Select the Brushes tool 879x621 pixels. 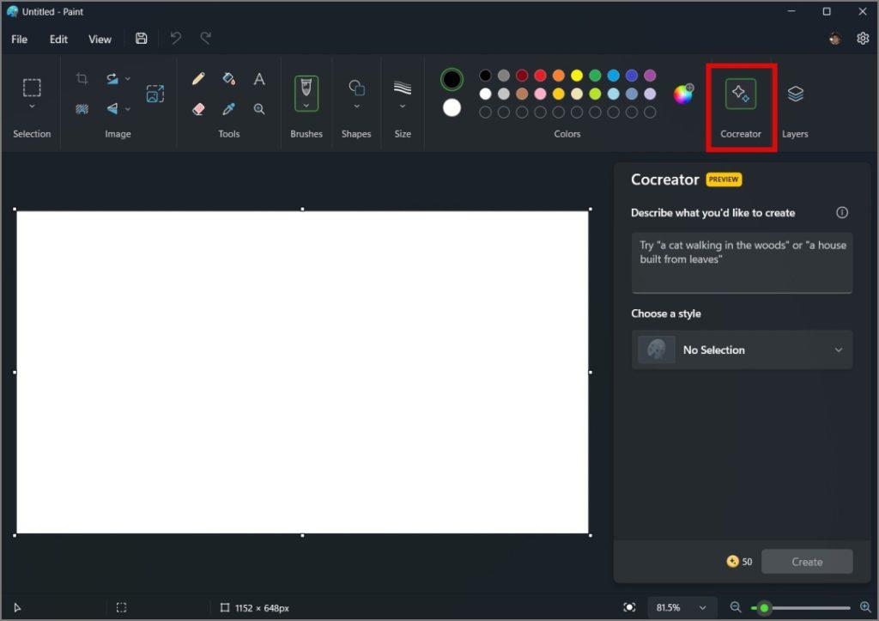[306, 88]
